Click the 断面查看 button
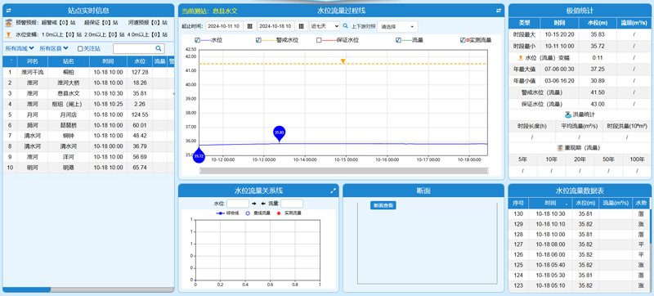 (383, 205)
